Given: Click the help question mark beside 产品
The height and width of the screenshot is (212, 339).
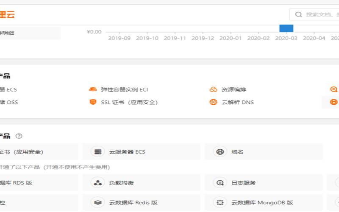Looking at the screenshot, I should coord(19,136).
